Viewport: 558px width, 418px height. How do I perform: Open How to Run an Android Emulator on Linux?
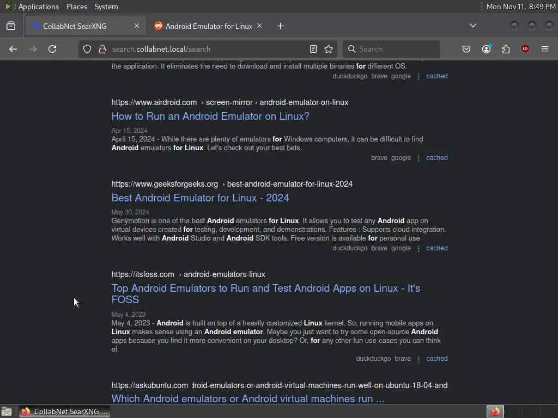(210, 116)
